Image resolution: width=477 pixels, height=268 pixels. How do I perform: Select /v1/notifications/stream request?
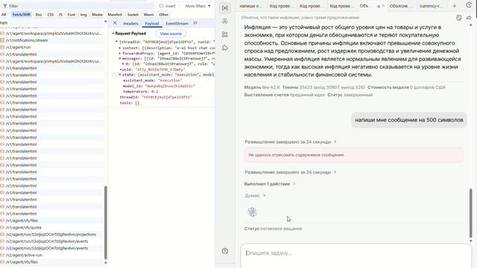pos(51,40)
